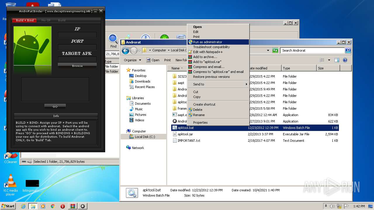
Task: Click Computer in the address breadcrumb
Action: [159, 50]
